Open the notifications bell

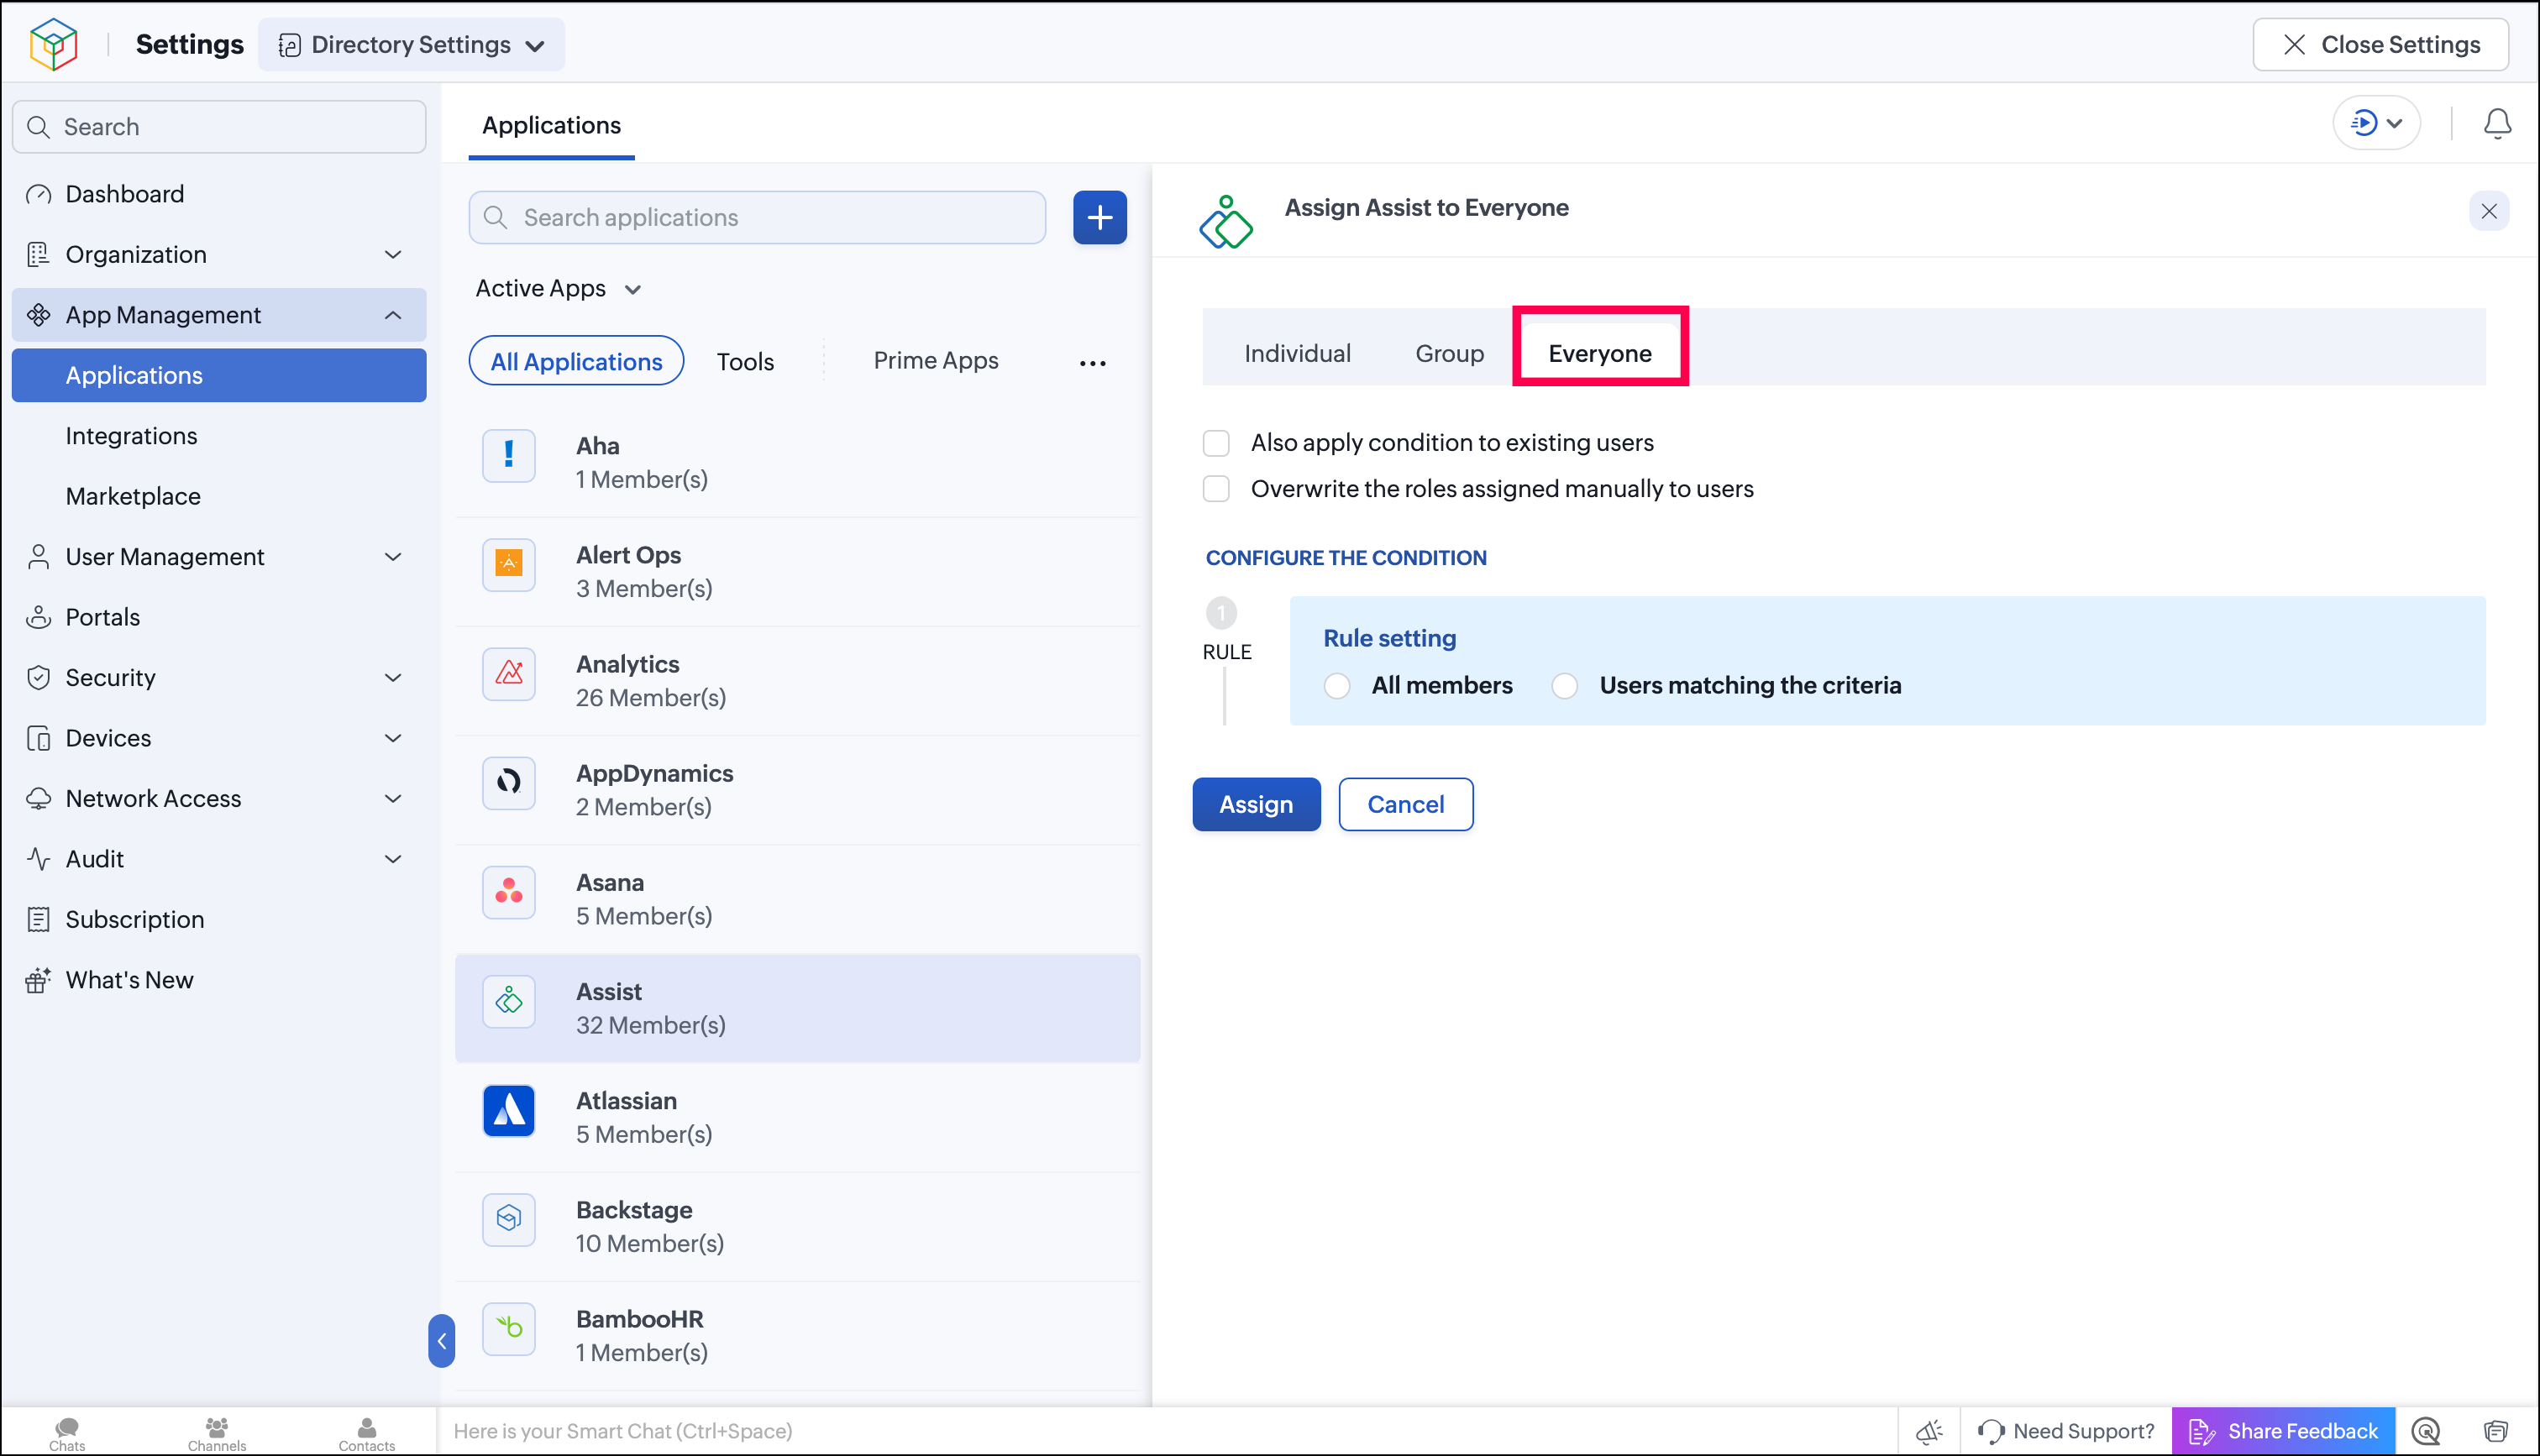tap(2497, 123)
